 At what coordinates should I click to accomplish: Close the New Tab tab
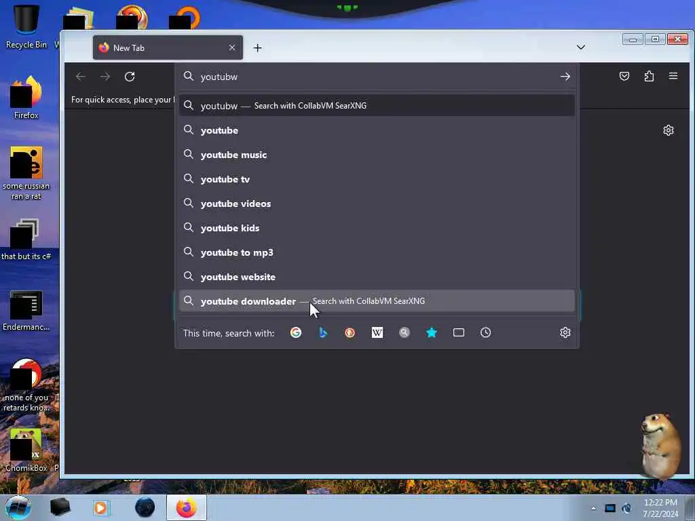pyautogui.click(x=232, y=47)
